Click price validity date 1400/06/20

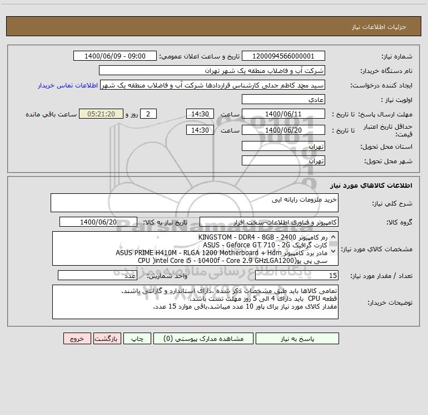[x=283, y=130]
